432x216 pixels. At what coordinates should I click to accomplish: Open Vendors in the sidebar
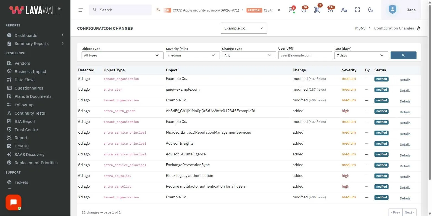(22, 63)
